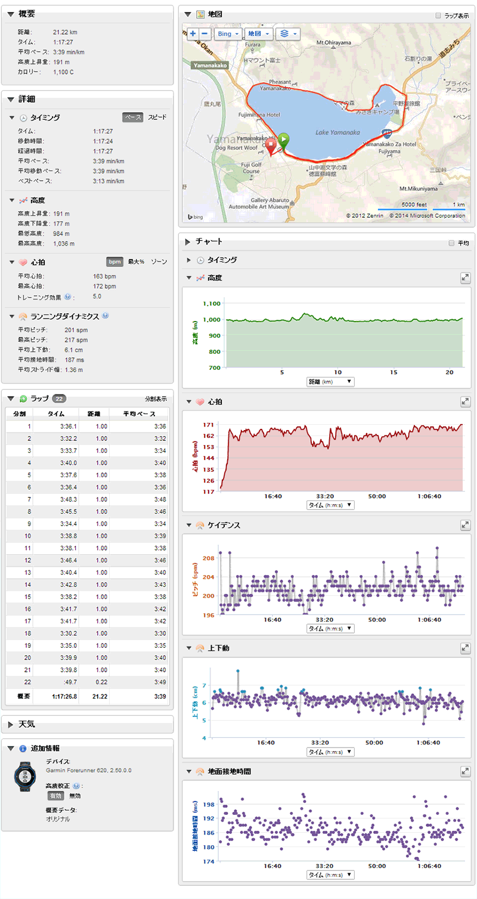477x899 pixels.
Task: Click help icon beside ランニングダイナミクス
Action: click(x=105, y=316)
